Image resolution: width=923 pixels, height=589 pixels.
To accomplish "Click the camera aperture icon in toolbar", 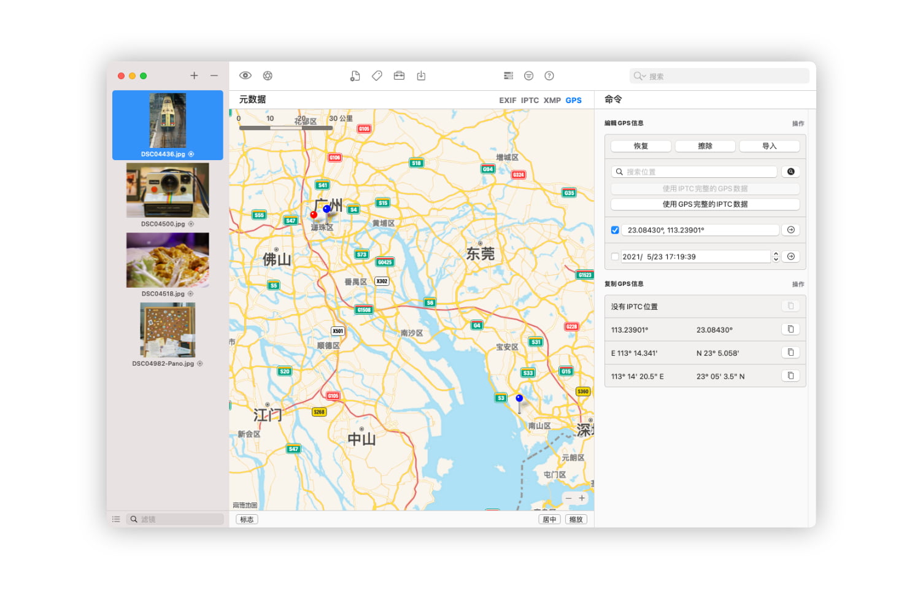I will tap(268, 75).
